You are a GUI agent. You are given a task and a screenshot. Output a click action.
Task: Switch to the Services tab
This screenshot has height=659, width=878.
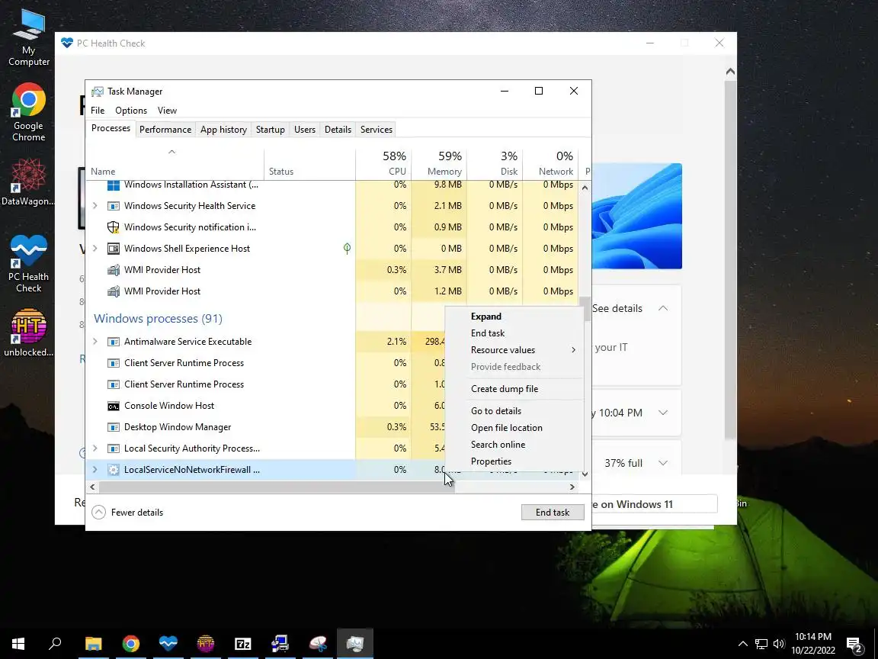[x=377, y=130]
